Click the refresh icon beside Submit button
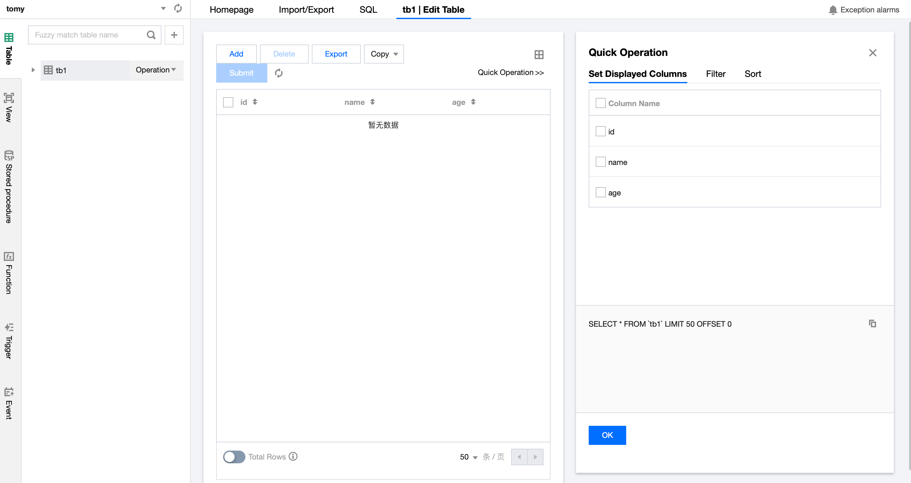The width and height of the screenshot is (911, 483). (x=279, y=73)
